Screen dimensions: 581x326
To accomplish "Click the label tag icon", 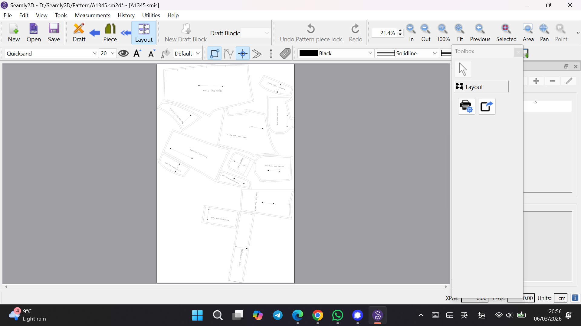I will (x=285, y=53).
